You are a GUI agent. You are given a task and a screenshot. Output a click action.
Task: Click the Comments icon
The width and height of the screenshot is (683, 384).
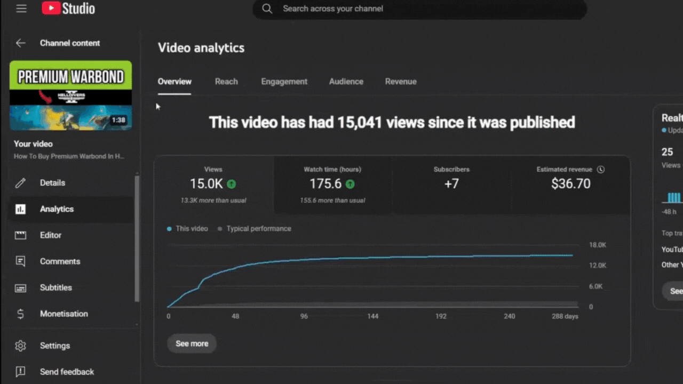click(20, 261)
